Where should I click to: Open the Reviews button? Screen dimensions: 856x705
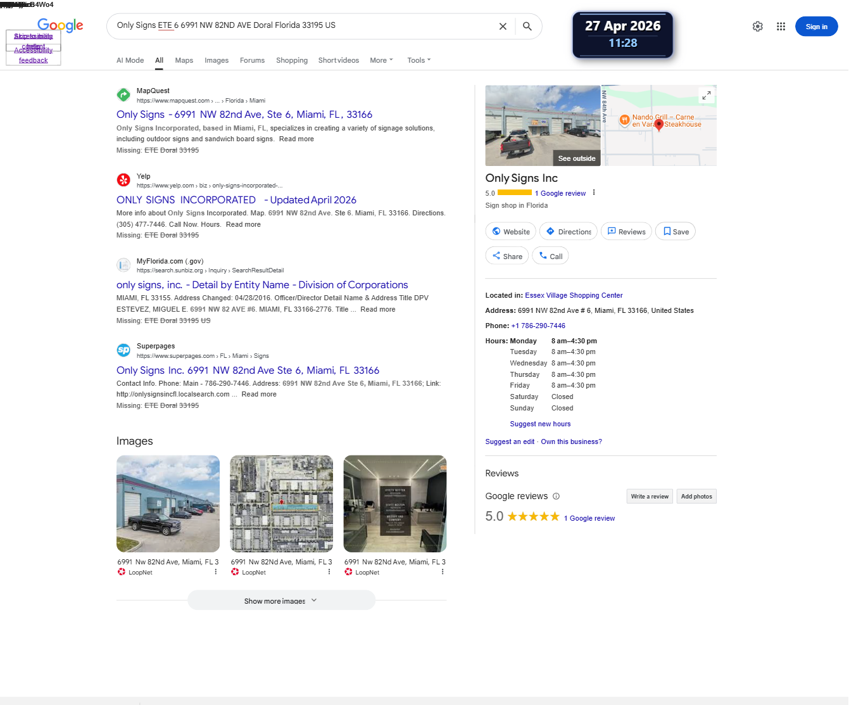point(626,232)
